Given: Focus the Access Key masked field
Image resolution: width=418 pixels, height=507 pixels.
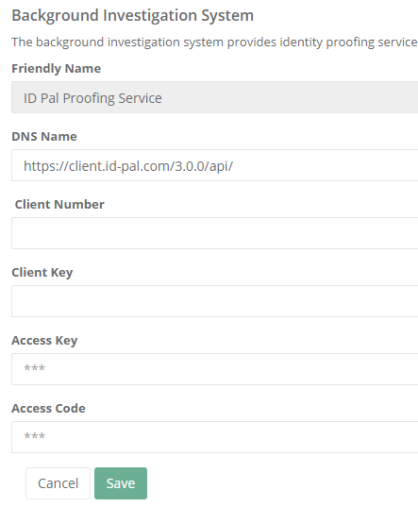Looking at the screenshot, I should (215, 369).
